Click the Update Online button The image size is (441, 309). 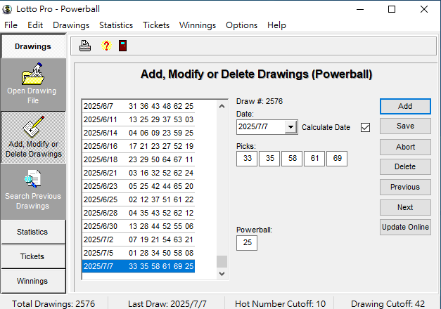[405, 227]
